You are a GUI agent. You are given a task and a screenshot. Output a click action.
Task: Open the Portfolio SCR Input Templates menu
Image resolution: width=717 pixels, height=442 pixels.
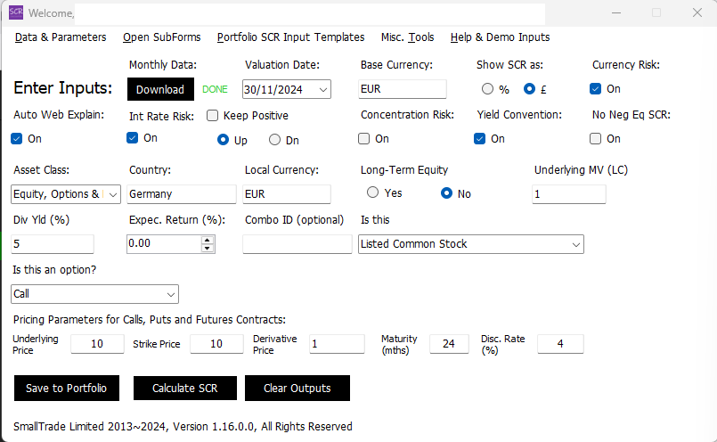point(290,37)
